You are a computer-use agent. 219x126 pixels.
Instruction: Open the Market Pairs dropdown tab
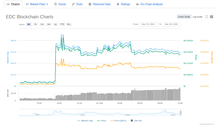pyautogui.click(x=37, y=4)
